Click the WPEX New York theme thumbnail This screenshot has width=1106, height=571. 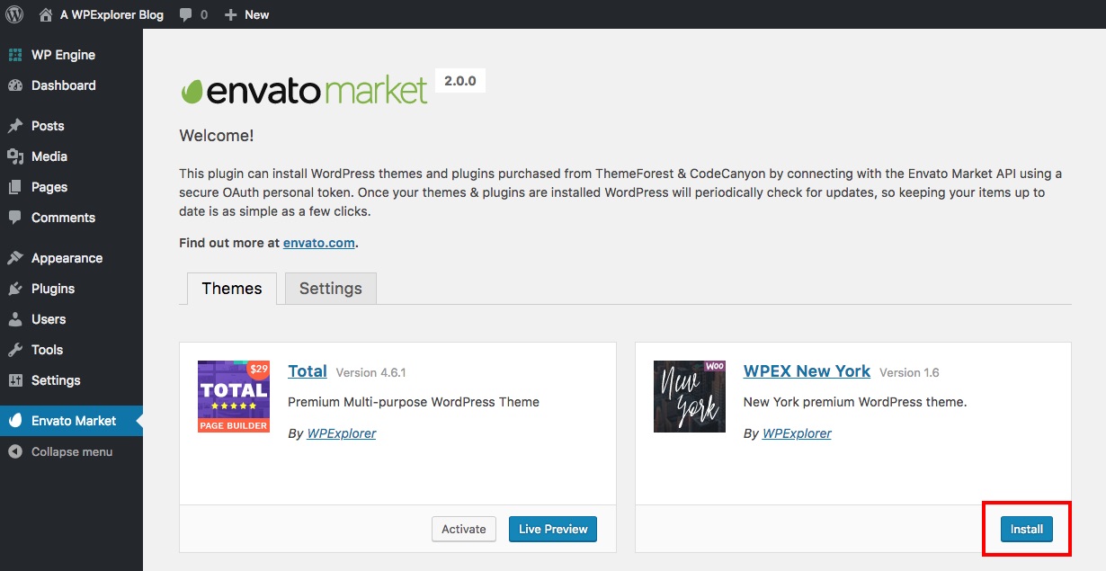pyautogui.click(x=690, y=397)
